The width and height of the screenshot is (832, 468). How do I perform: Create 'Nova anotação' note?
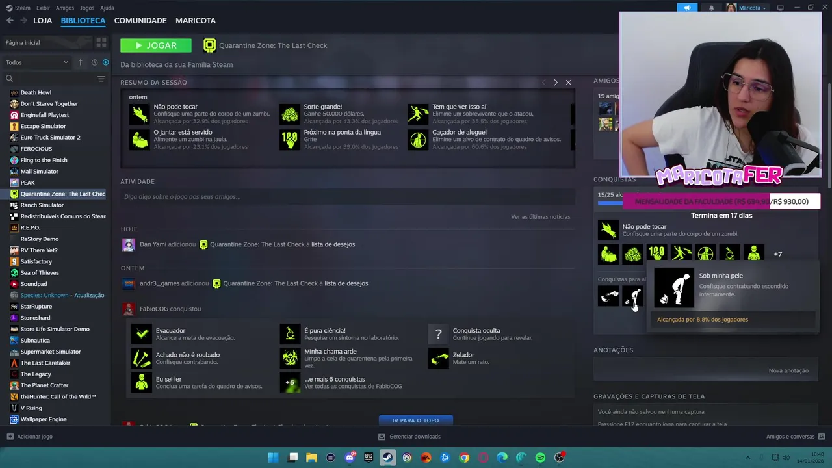point(788,370)
